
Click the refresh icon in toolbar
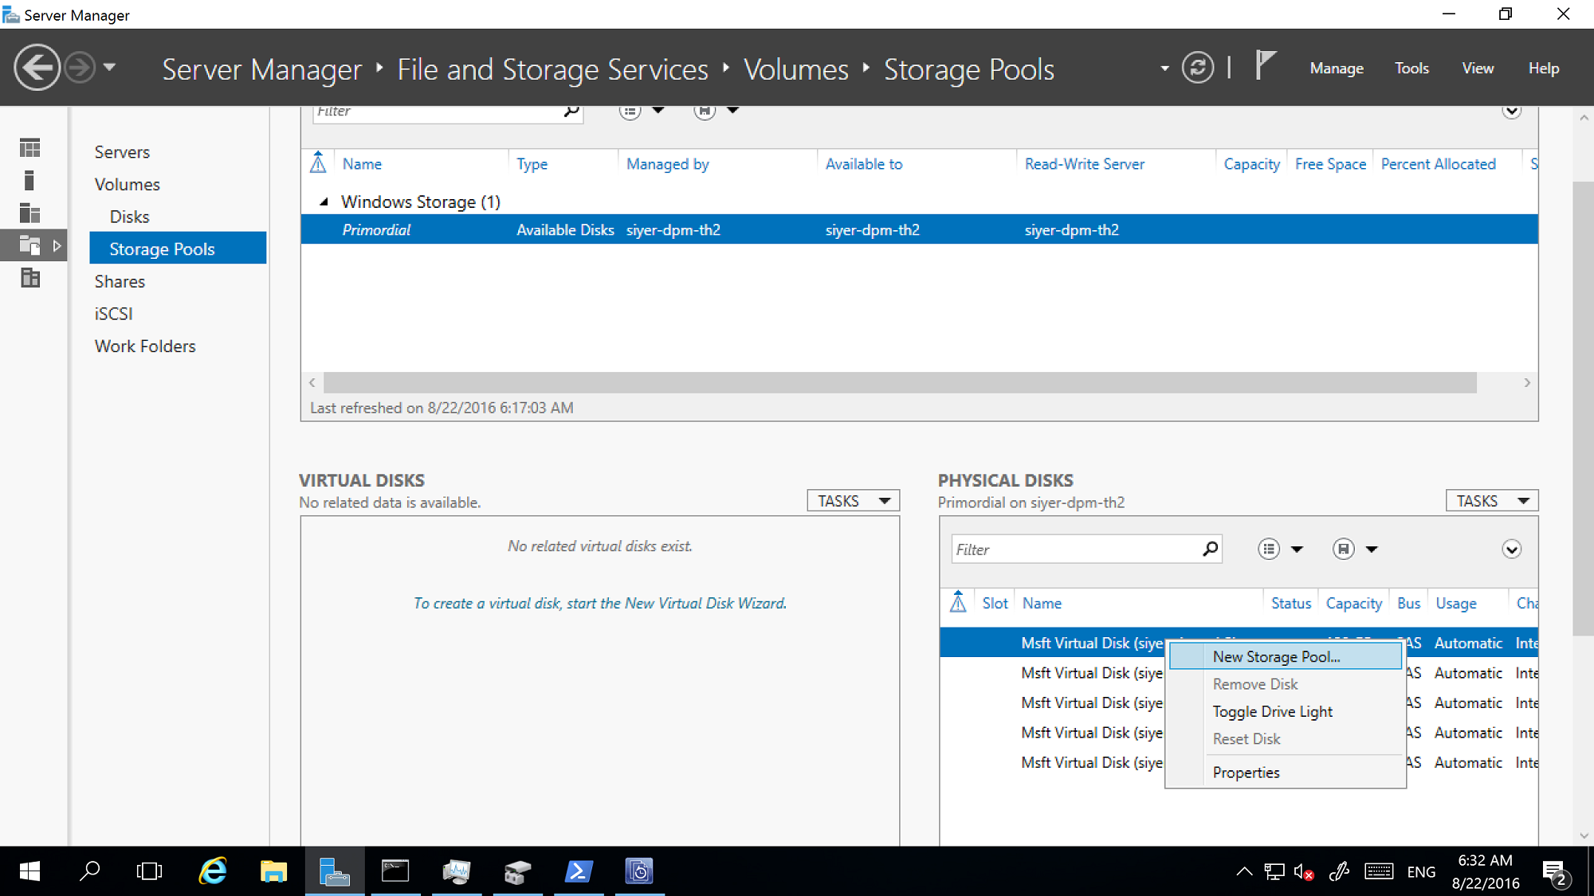point(1199,68)
